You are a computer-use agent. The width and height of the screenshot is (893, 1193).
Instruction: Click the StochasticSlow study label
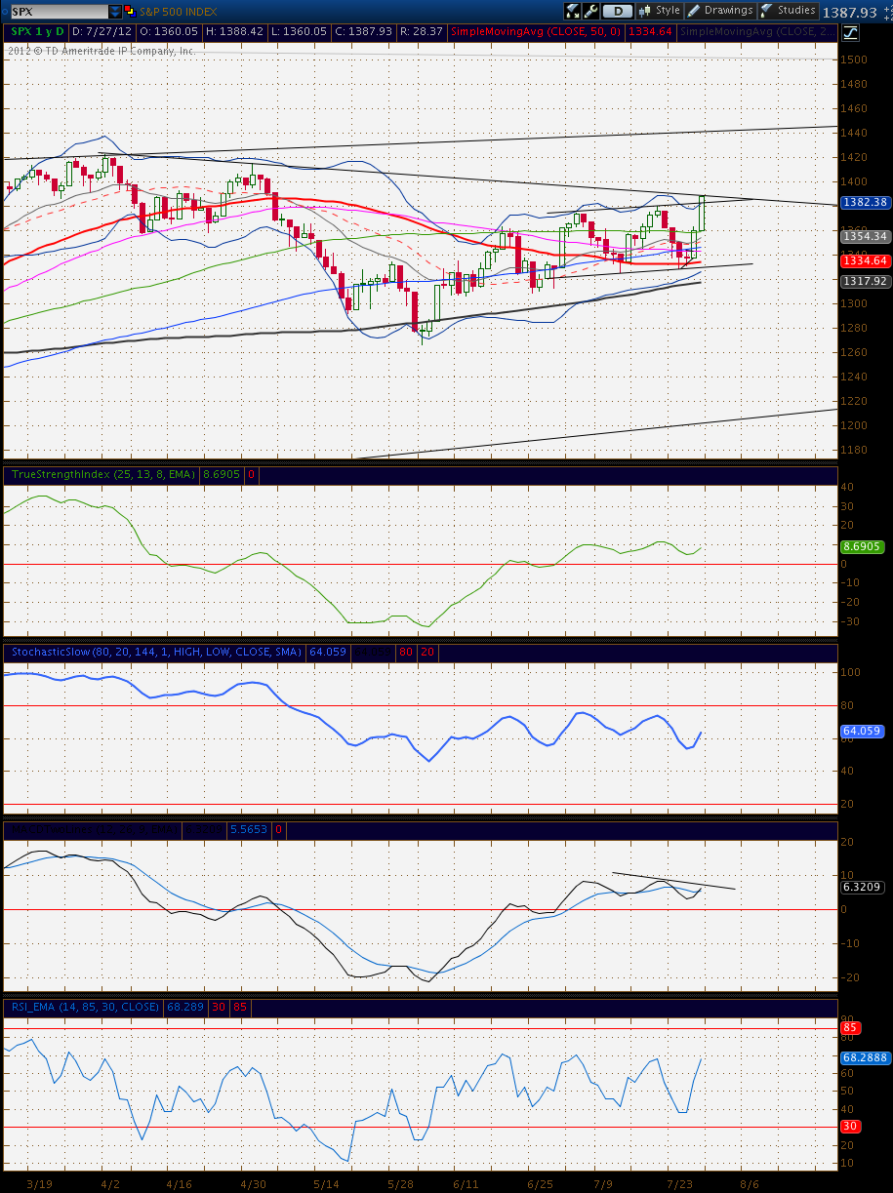pyautogui.click(x=155, y=652)
